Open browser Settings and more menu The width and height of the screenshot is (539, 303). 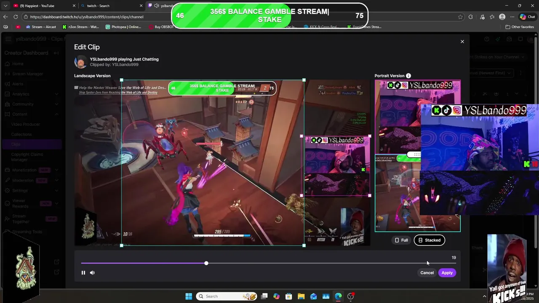coord(512,17)
